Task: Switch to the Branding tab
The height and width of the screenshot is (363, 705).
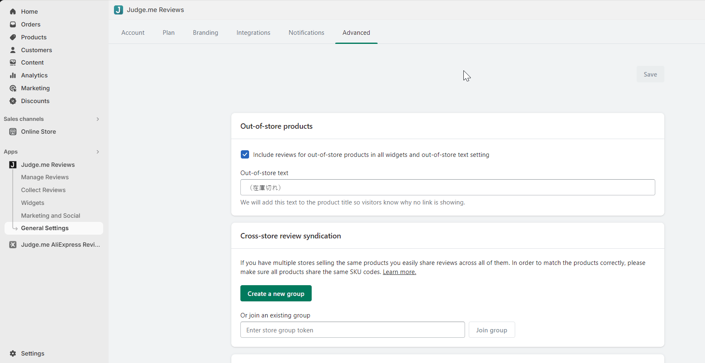Action: point(205,33)
